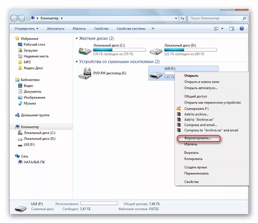Select Рабочий стол in sidebar

point(34,44)
